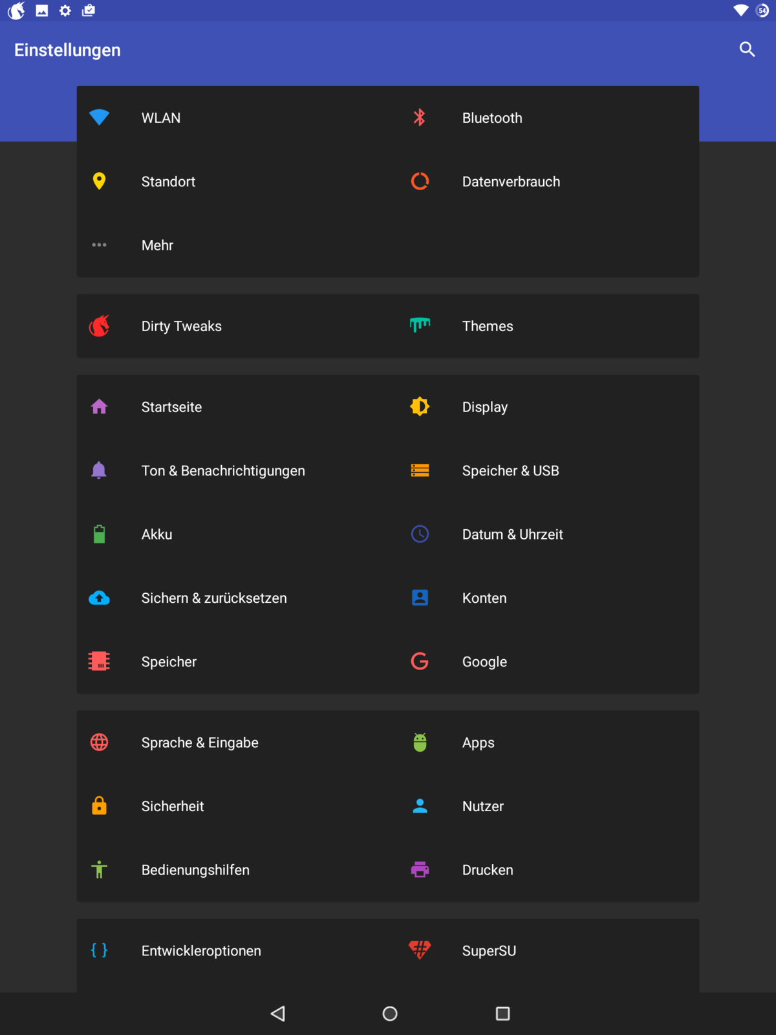
Task: Tap the SuperSU icon
Action: pos(420,950)
